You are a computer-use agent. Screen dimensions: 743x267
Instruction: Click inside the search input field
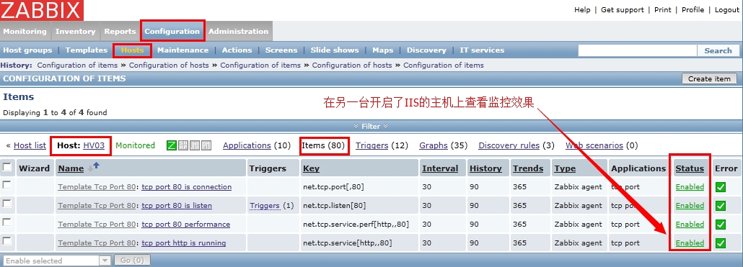pos(638,50)
